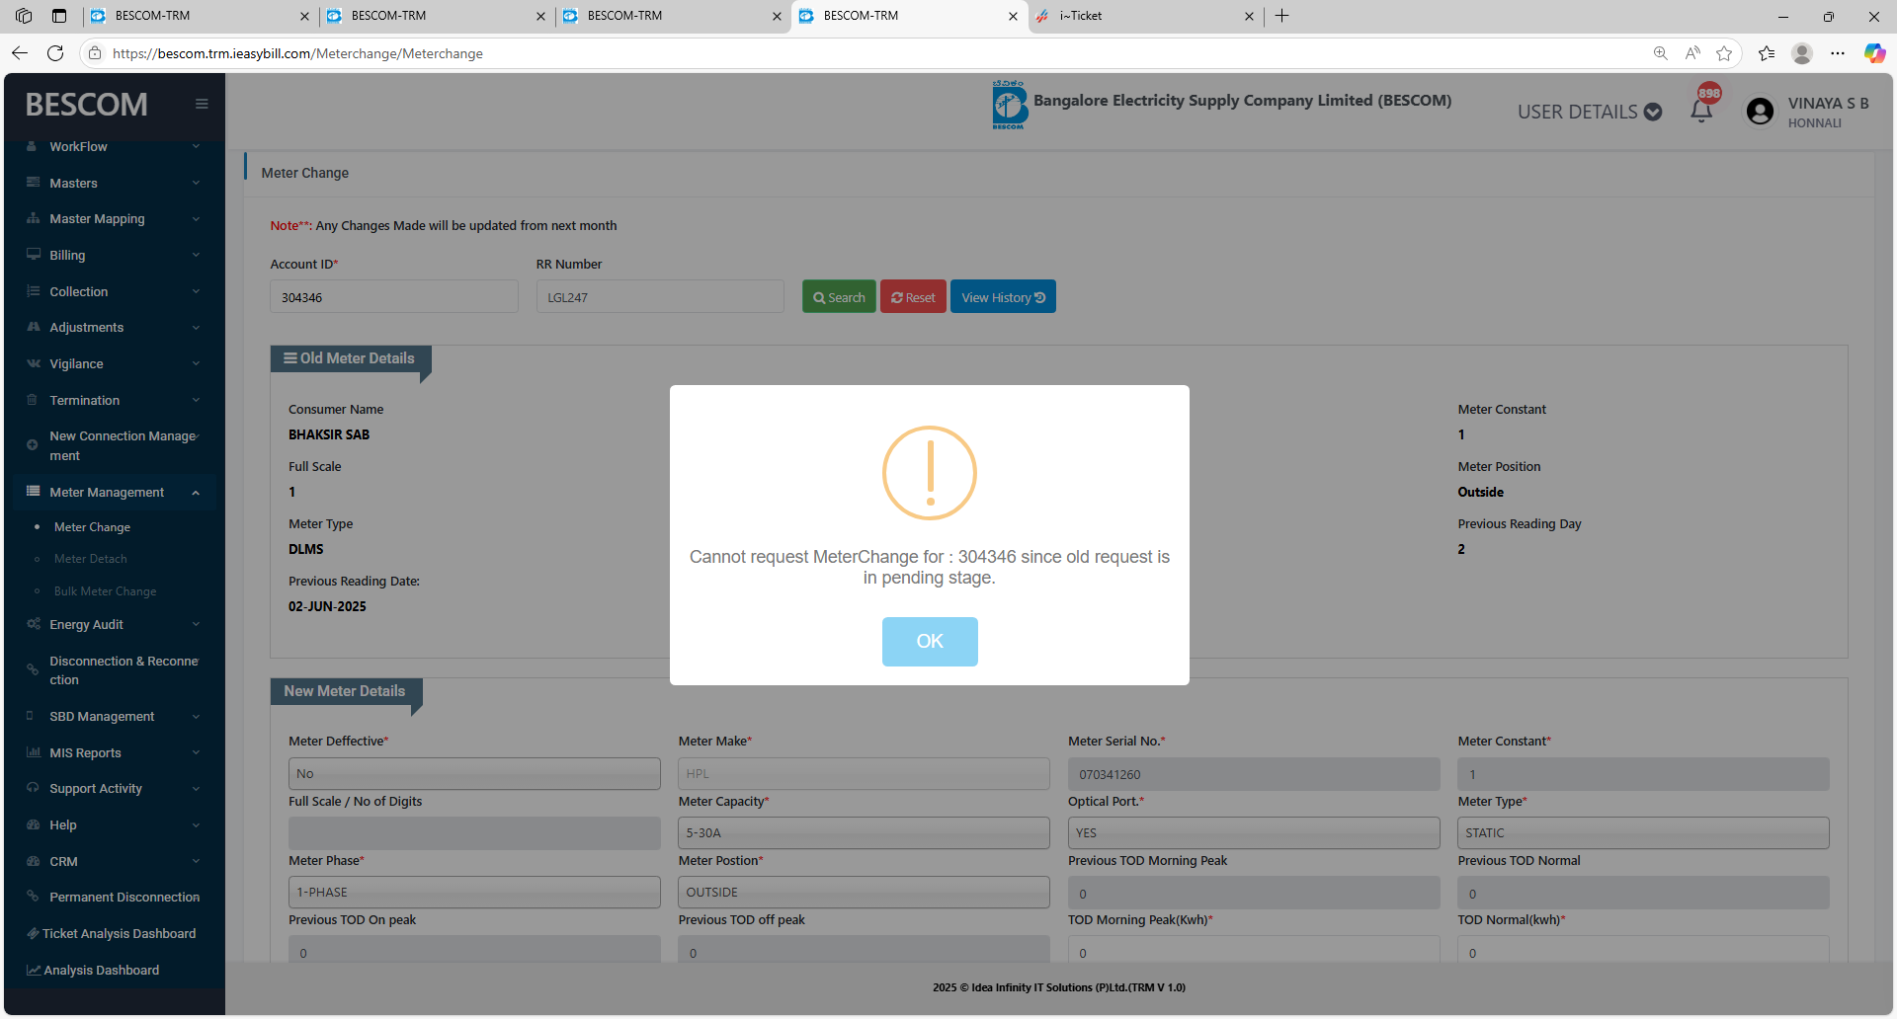Click the Account ID input field
The image size is (1897, 1019).
(x=394, y=297)
